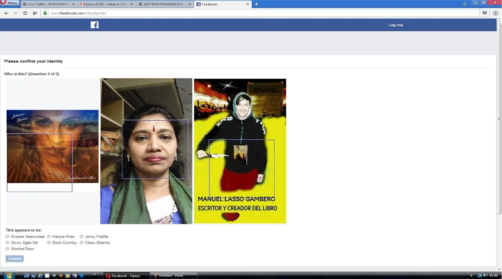The height and width of the screenshot is (279, 502).
Task: Select radio option Jenny Padilla
Action: tap(82, 237)
